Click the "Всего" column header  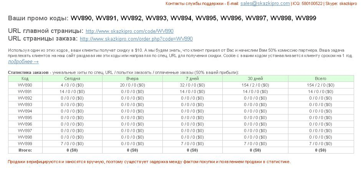pos(320,78)
